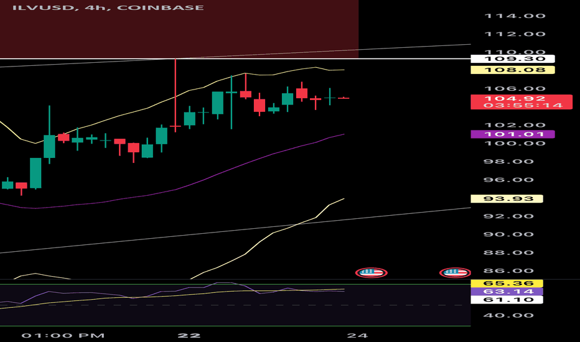Viewport: 580px width, 342px height.
Task: Click the red 104.92 current price label
Action: click(x=515, y=98)
